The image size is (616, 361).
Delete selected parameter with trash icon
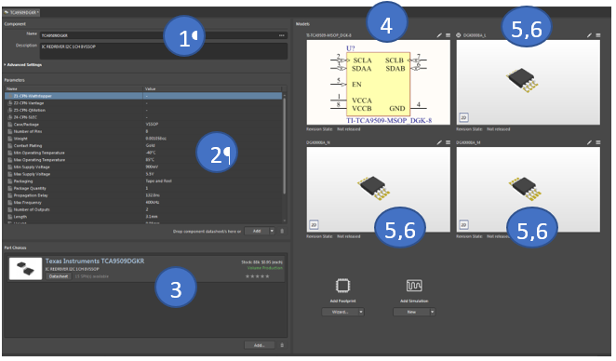point(282,231)
